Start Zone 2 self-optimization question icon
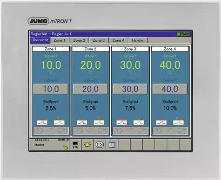This screenshot has height=180, width=221. pos(79,131)
